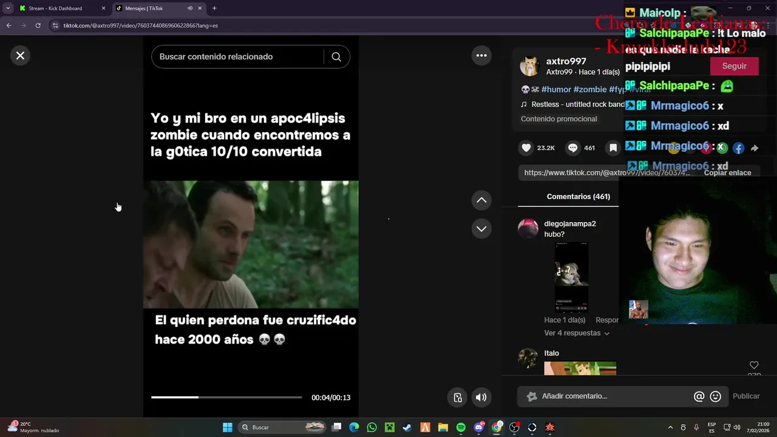The height and width of the screenshot is (437, 777).
Task: Reload the TikTok page
Action: click(x=38, y=25)
